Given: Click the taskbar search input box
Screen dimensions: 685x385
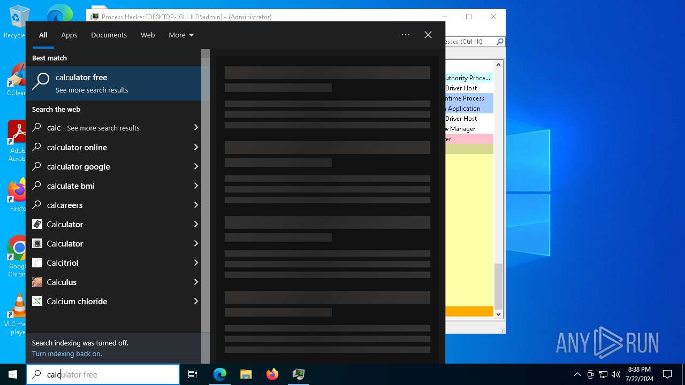Looking at the screenshot, I should (x=103, y=374).
